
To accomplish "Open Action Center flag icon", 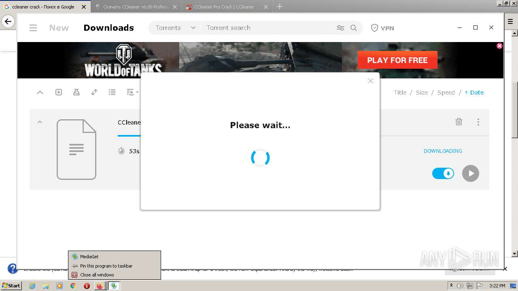I will [x=480, y=286].
